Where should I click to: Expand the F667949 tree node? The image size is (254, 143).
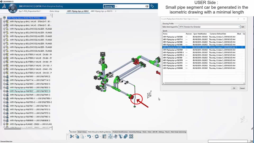click(4, 95)
